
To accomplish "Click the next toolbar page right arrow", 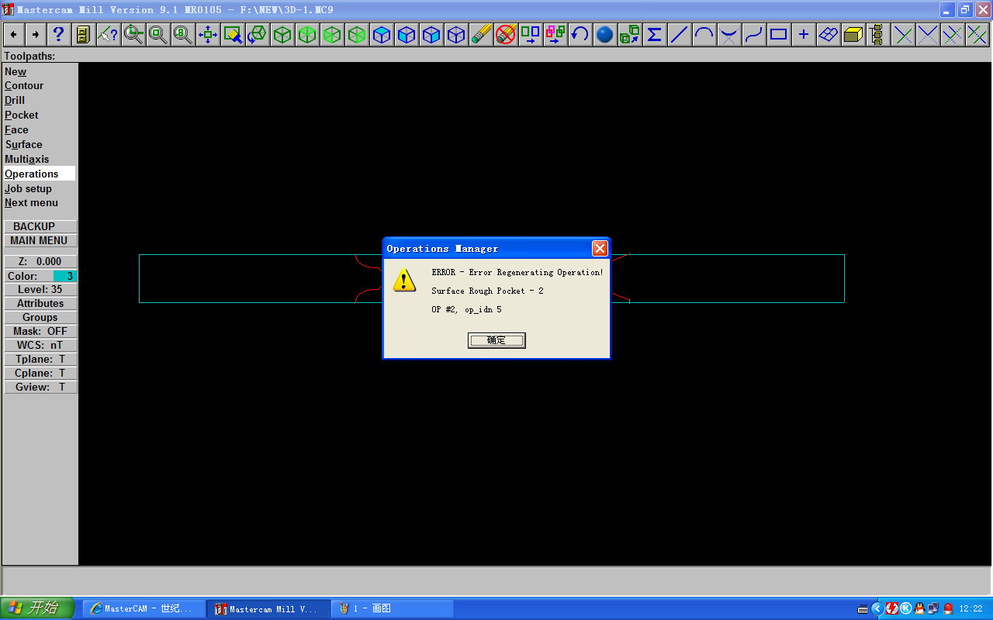I will point(36,34).
